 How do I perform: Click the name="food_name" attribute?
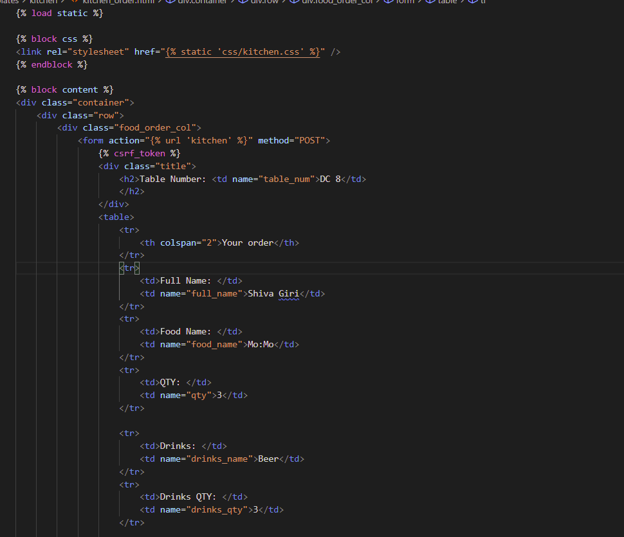(x=201, y=345)
